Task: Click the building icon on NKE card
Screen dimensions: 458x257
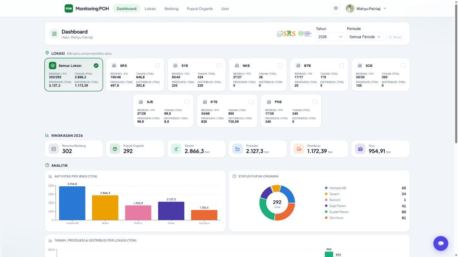Action: tap(237, 66)
